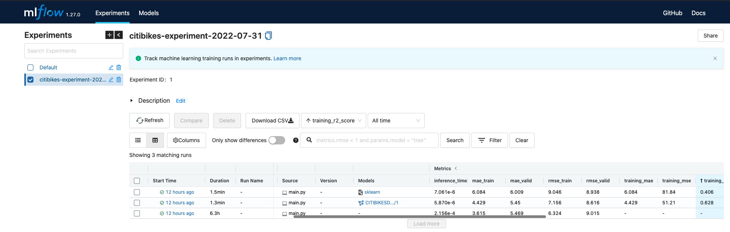Close the info banner

pos(715,58)
